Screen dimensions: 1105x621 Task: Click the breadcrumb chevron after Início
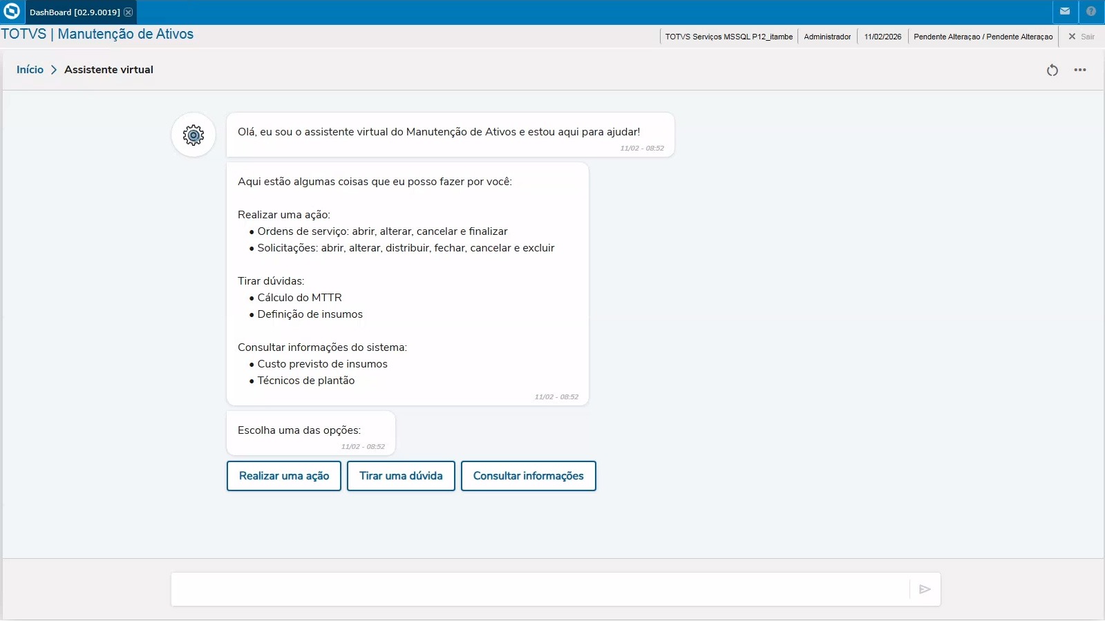(54, 70)
